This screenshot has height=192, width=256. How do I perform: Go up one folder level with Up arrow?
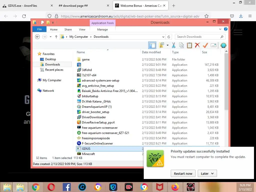pyautogui.click(x=56, y=37)
